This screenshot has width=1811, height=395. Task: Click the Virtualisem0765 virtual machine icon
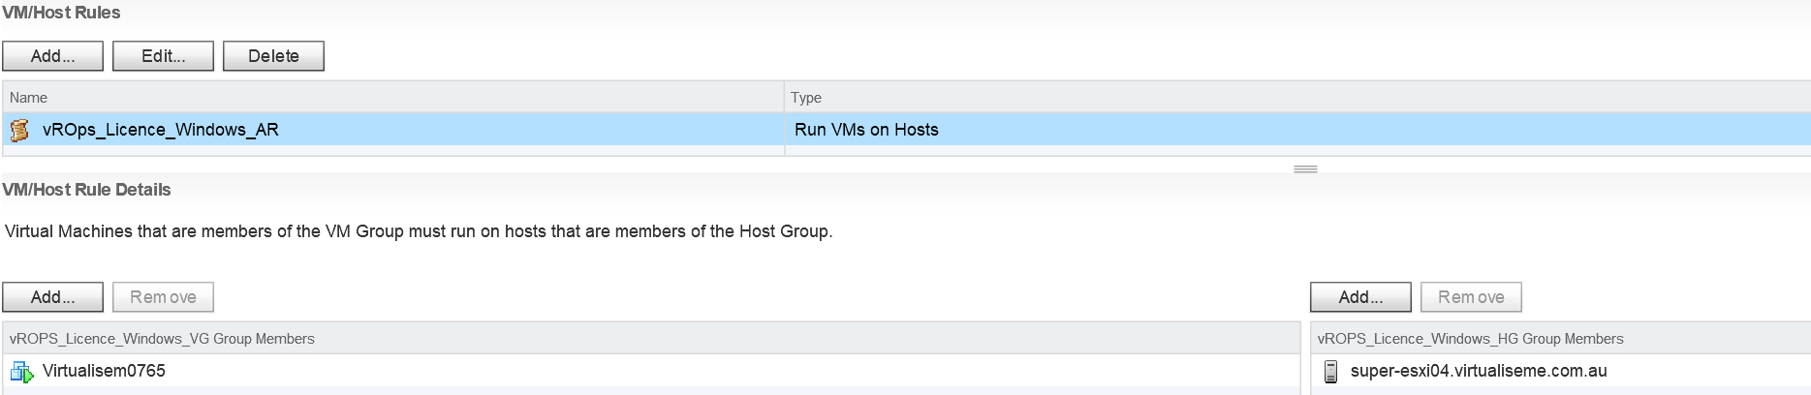pyautogui.click(x=21, y=372)
